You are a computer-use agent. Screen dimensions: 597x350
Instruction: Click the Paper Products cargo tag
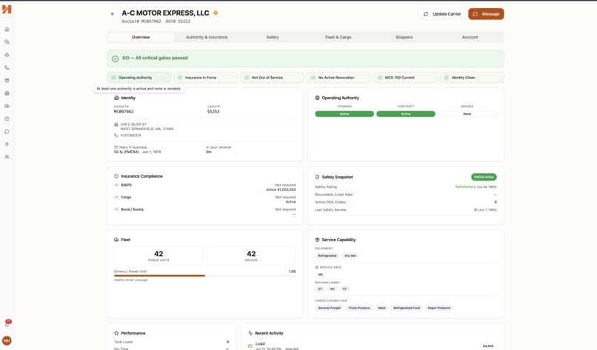(x=439, y=308)
